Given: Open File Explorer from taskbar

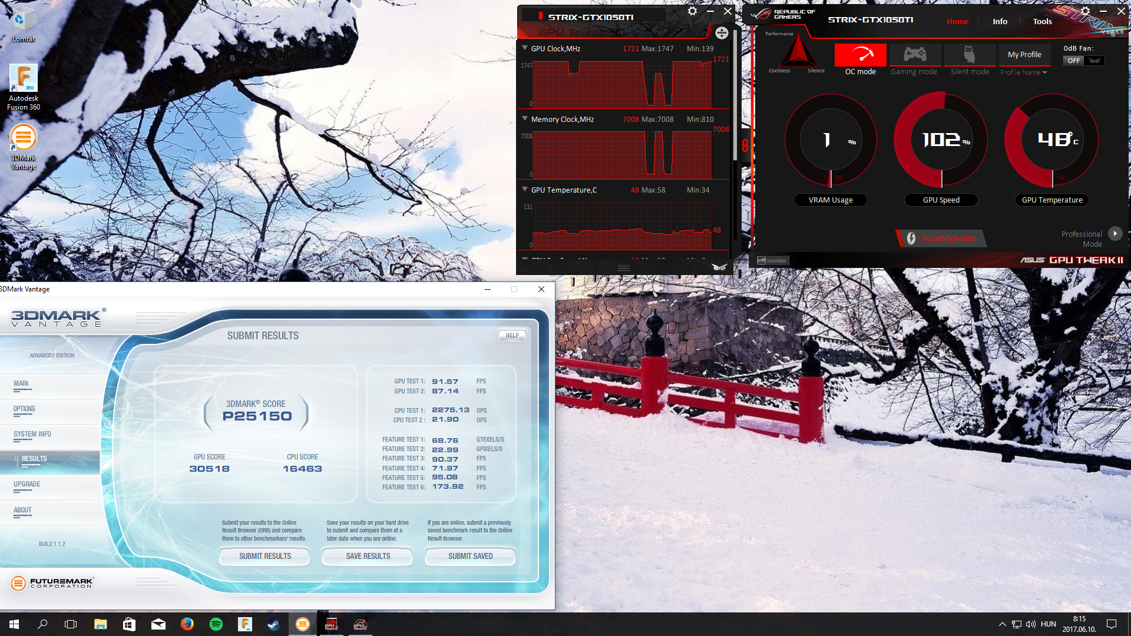Looking at the screenshot, I should tap(100, 624).
